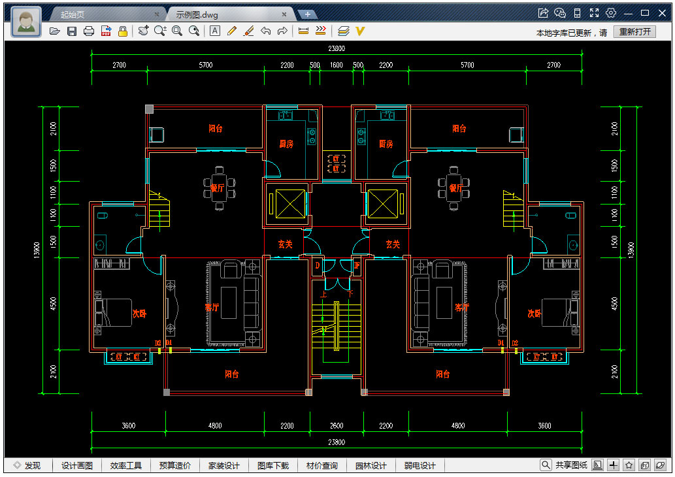Click the right 客厅 room label
This screenshot has height=477, width=675.
[462, 307]
